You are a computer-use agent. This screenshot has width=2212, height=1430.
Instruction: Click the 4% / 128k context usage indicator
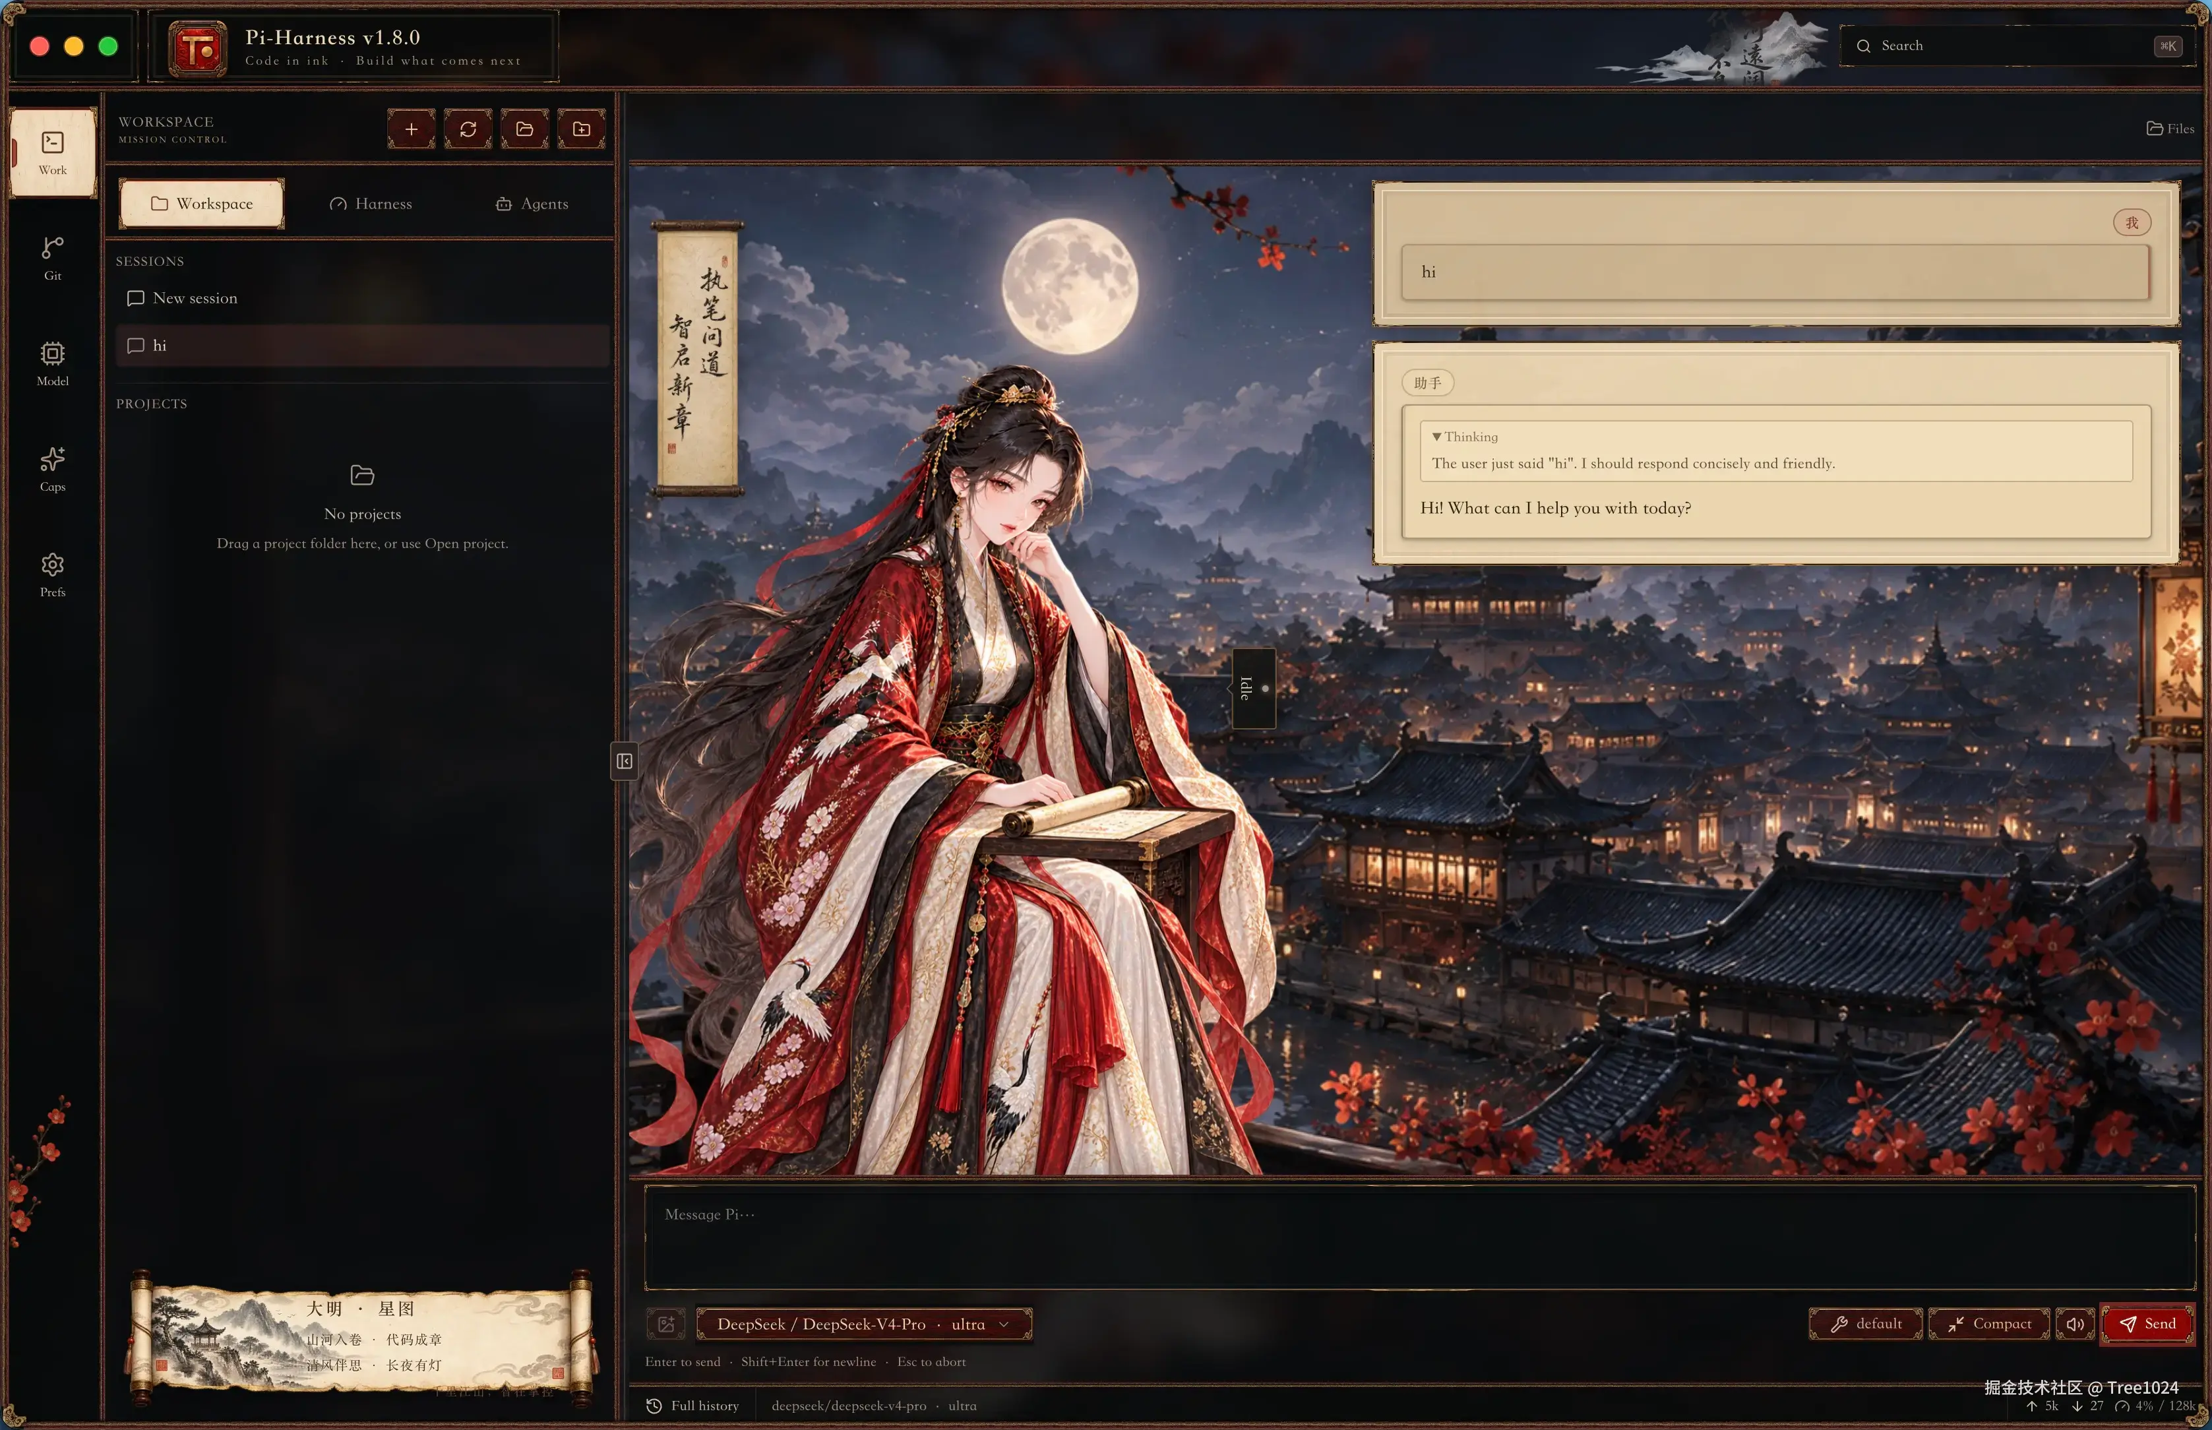[2155, 1405]
